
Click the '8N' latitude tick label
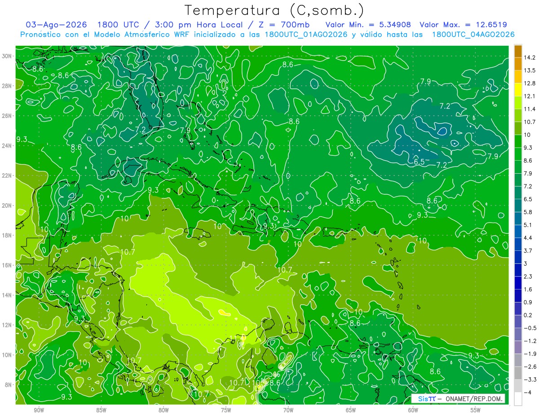tap(8, 385)
